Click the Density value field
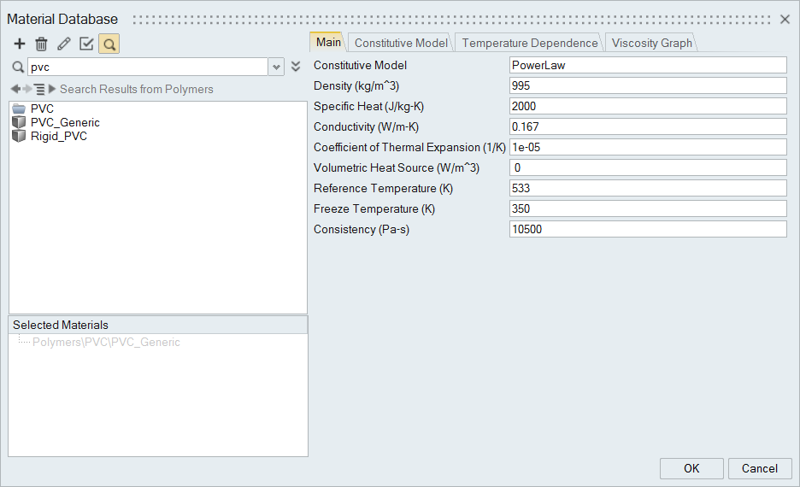Screen dimensions: 800x487 647,85
